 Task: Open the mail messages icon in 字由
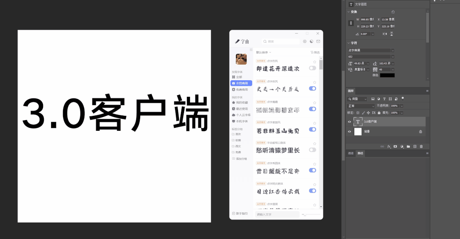[318, 42]
